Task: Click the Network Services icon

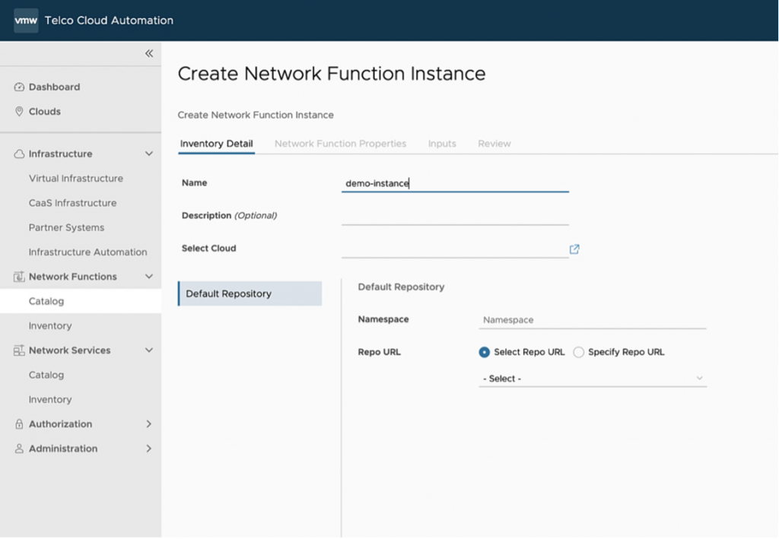Action: click(19, 350)
